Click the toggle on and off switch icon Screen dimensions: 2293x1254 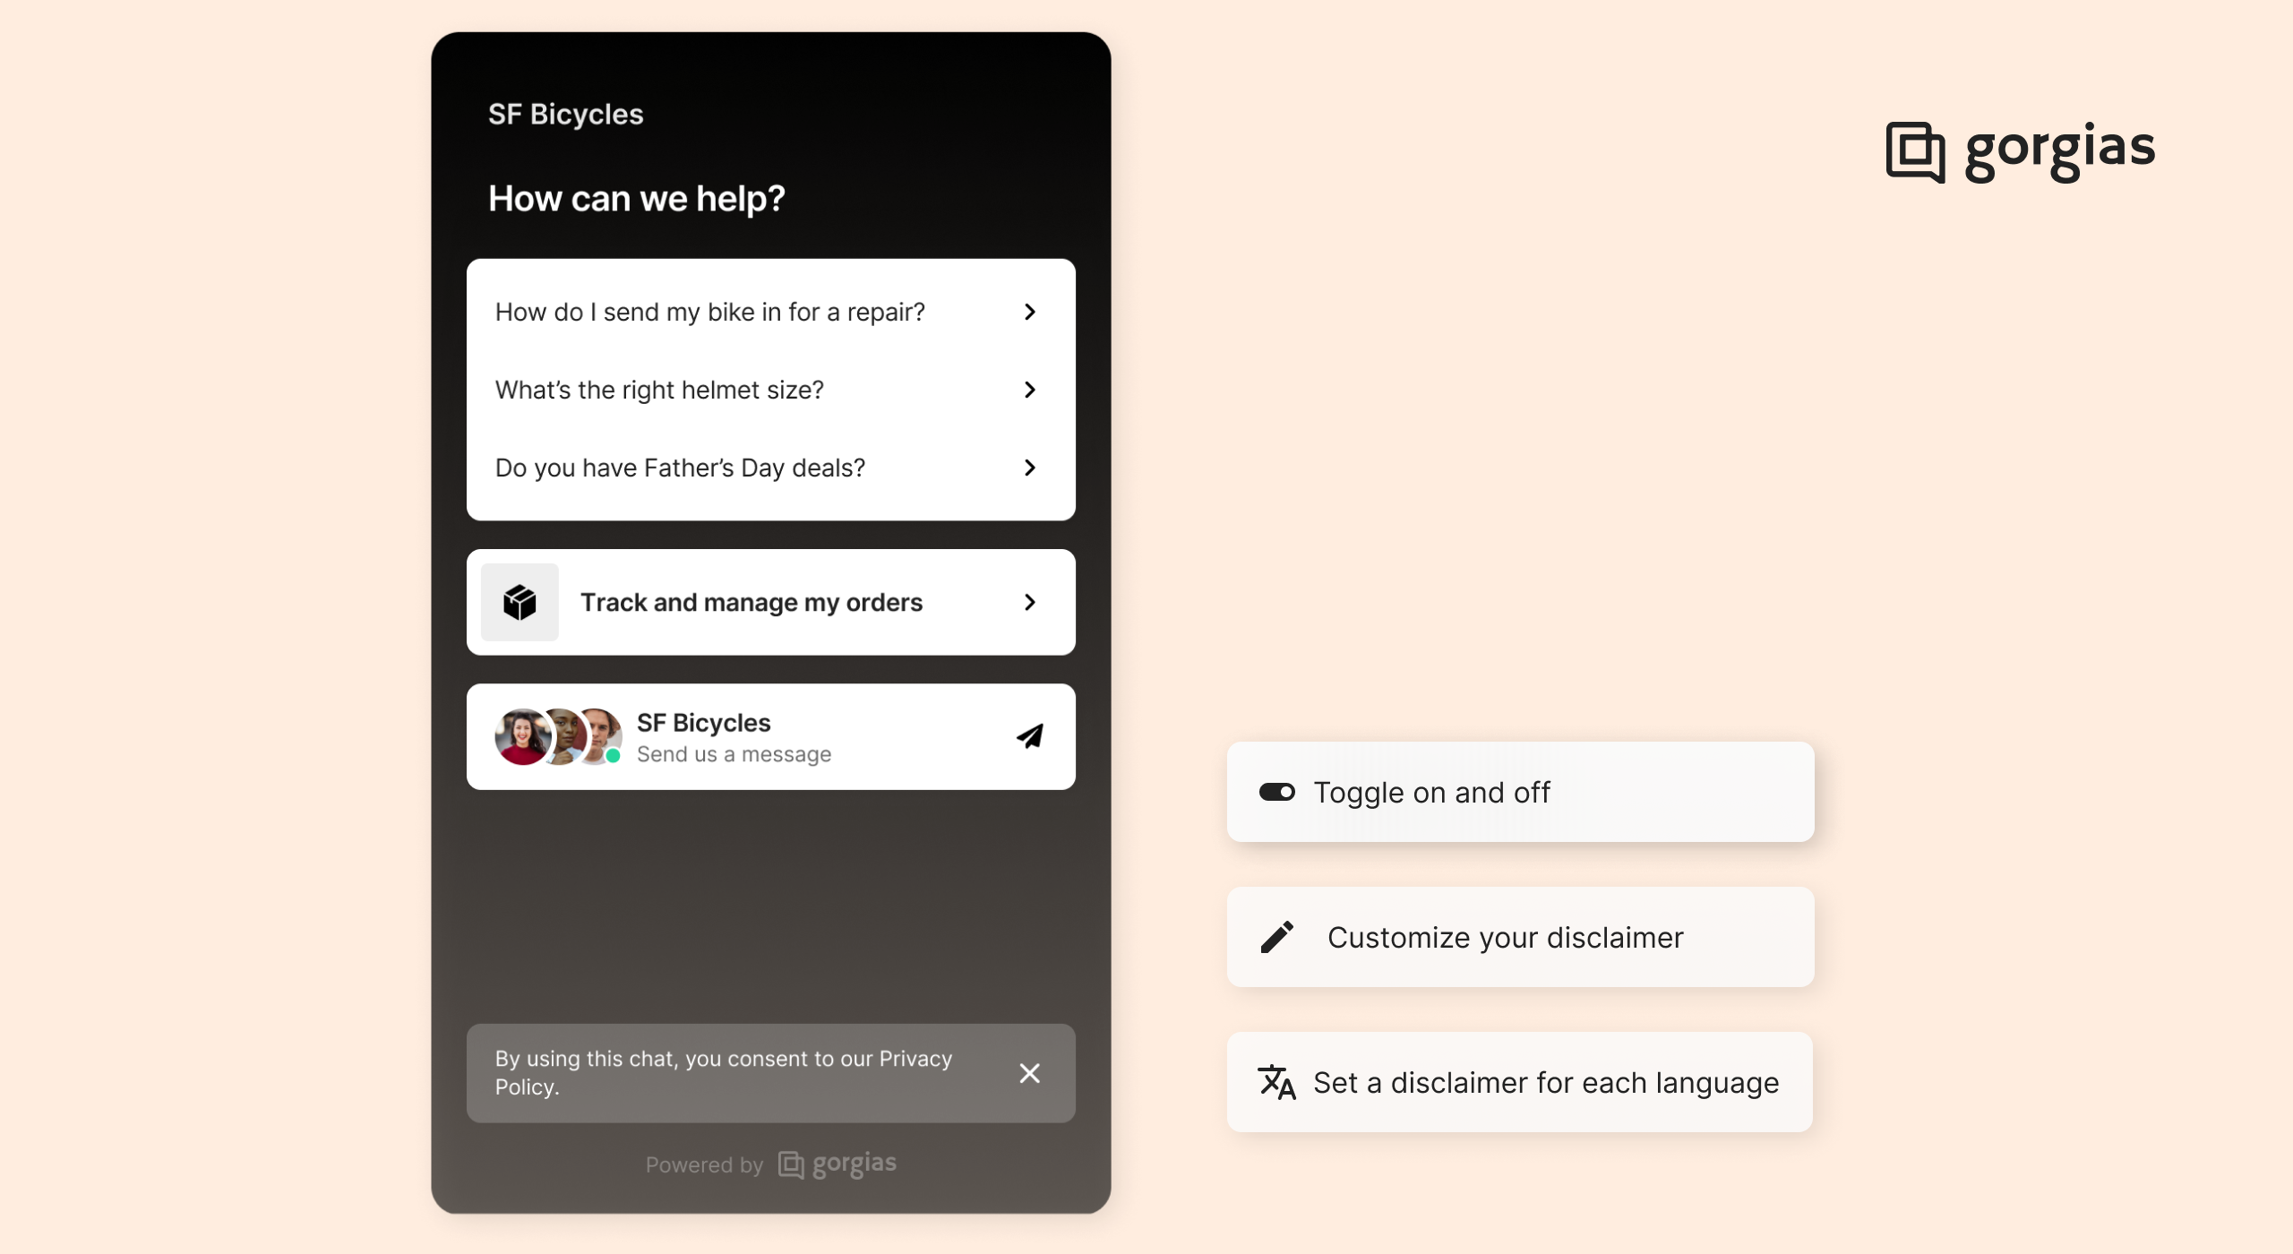point(1277,791)
